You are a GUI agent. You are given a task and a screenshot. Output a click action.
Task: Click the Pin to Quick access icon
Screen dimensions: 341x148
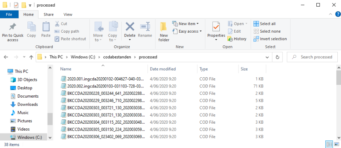pyautogui.click(x=13, y=27)
